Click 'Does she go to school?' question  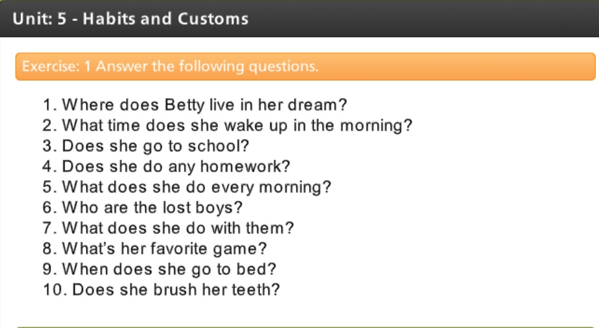145,146
